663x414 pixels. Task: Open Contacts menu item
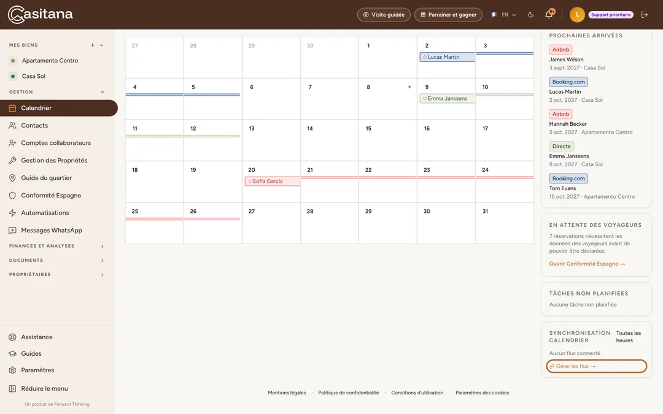click(57, 126)
